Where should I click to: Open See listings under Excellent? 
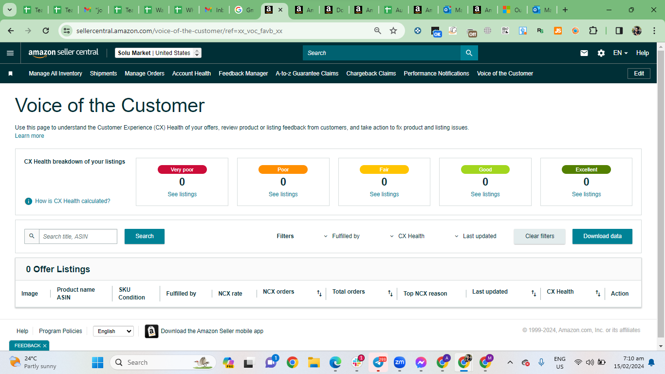(587, 194)
